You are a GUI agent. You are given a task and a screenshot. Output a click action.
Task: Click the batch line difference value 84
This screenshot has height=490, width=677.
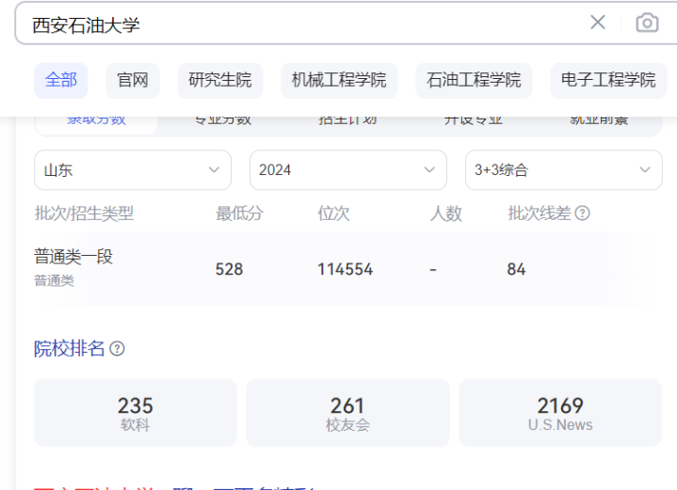[516, 270]
